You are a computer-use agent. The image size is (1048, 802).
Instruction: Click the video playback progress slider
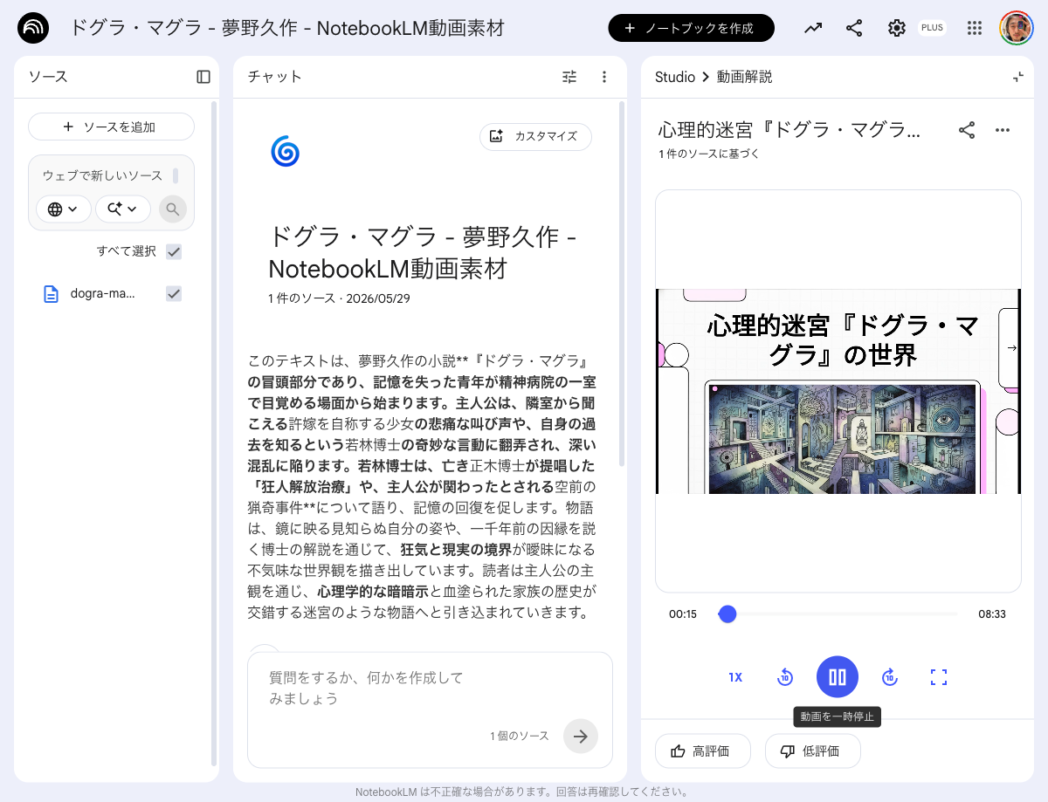point(838,614)
